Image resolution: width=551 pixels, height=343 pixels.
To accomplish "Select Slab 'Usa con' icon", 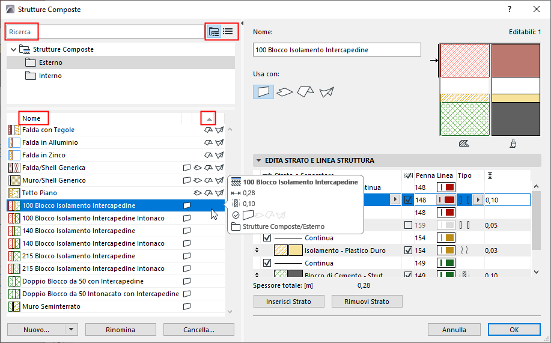I will pyautogui.click(x=285, y=92).
